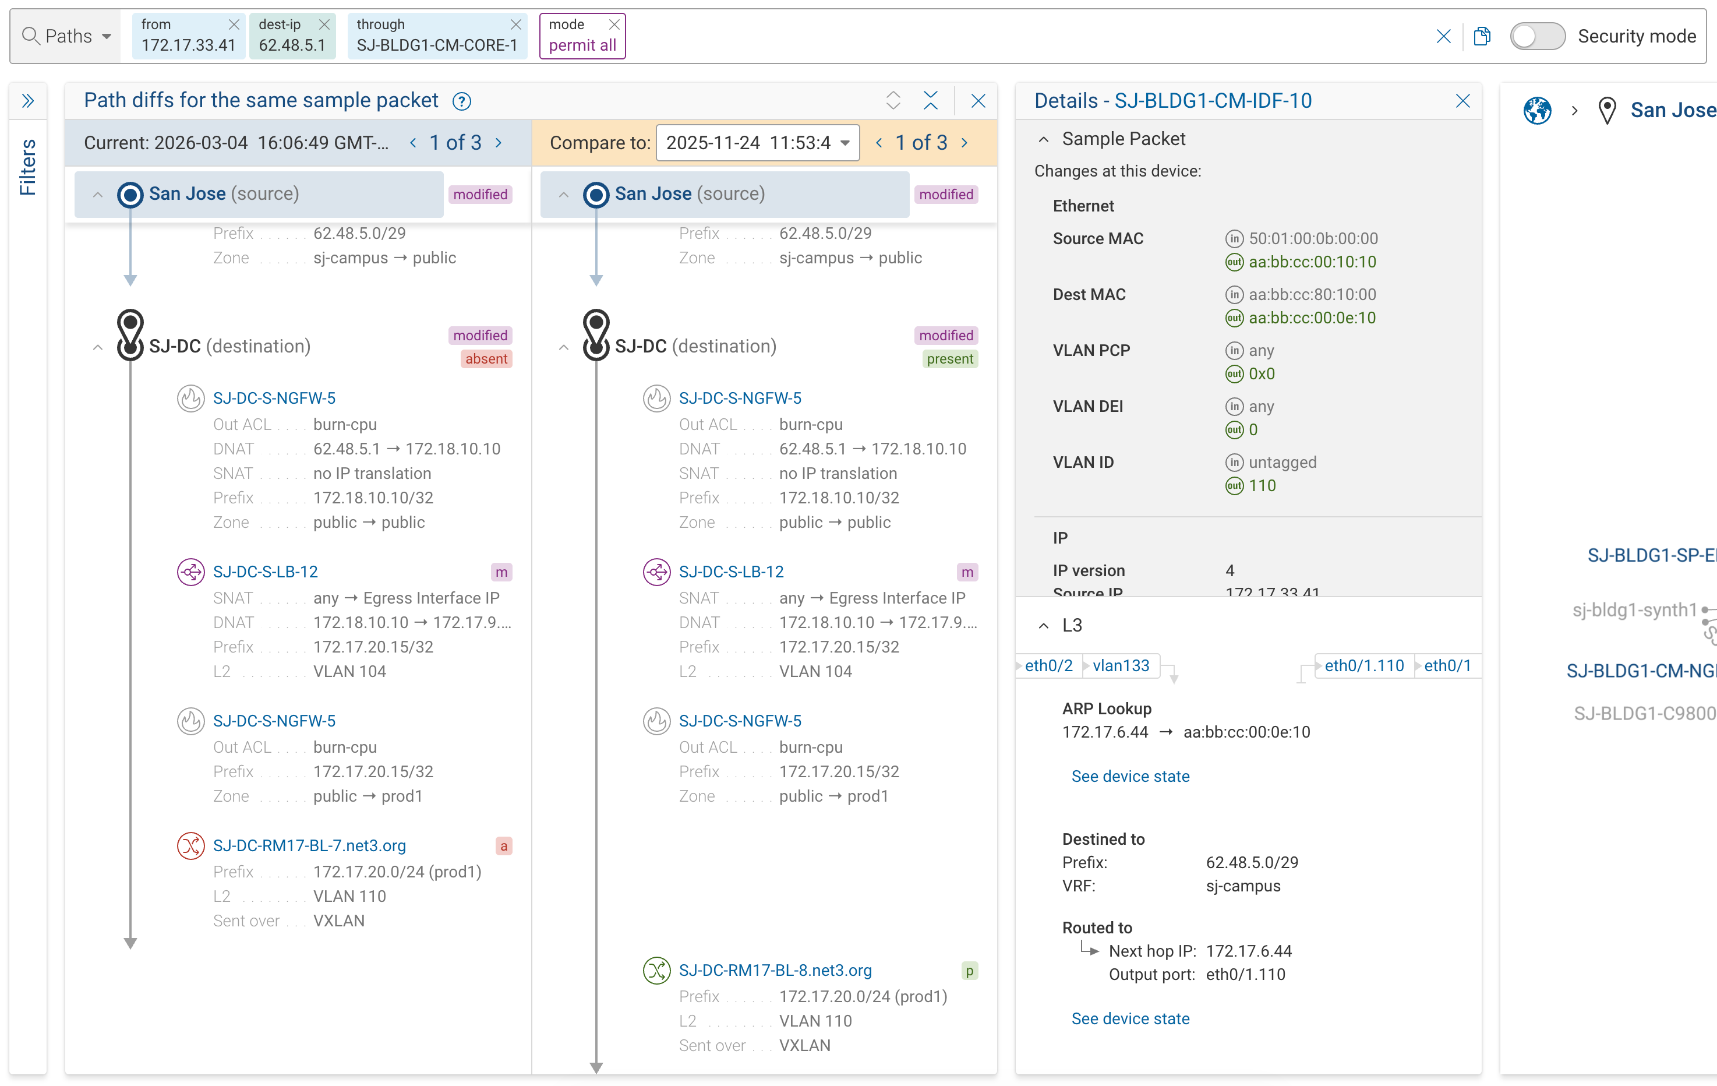The width and height of the screenshot is (1717, 1086).
Task: Open 'See device state' under ARP Lookup
Action: pyautogui.click(x=1130, y=777)
